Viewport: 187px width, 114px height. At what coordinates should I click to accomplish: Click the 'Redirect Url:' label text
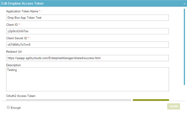(x=14, y=52)
